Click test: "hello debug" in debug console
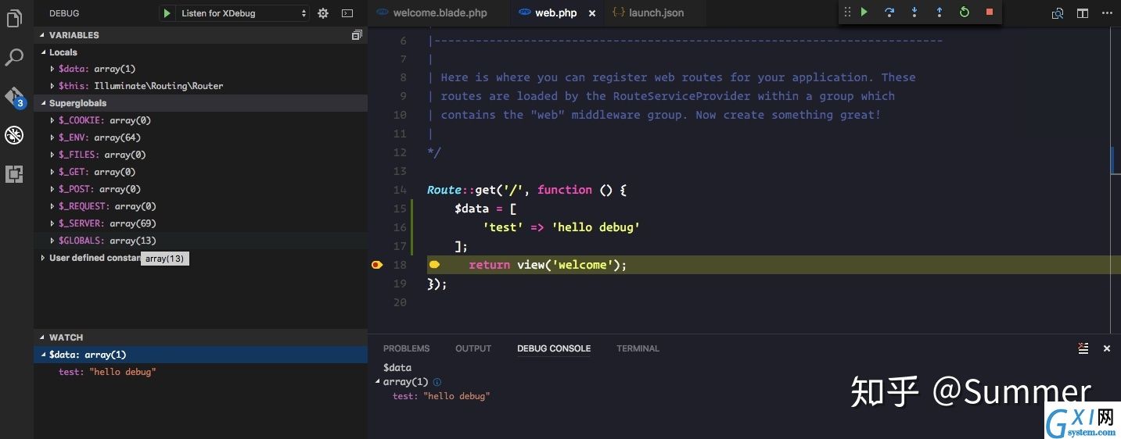 pyautogui.click(x=441, y=397)
